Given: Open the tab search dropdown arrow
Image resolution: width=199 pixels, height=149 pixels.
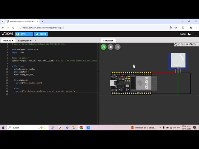Looking at the screenshot, I should point(3,21).
